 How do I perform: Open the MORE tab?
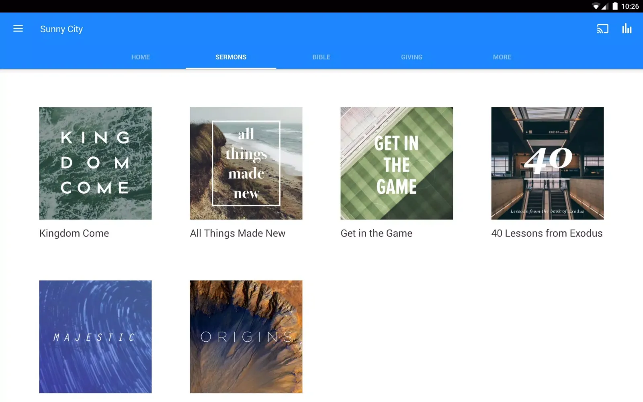point(502,57)
